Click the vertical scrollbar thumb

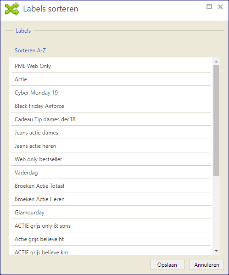pos(216,121)
